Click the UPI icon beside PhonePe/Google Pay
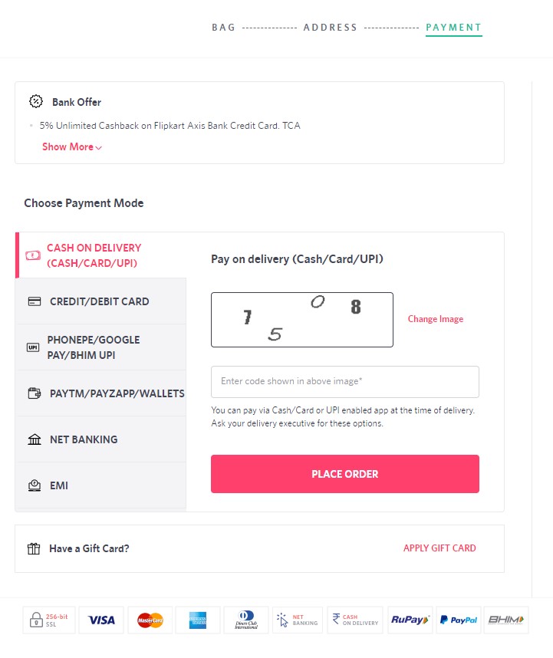 (x=33, y=347)
